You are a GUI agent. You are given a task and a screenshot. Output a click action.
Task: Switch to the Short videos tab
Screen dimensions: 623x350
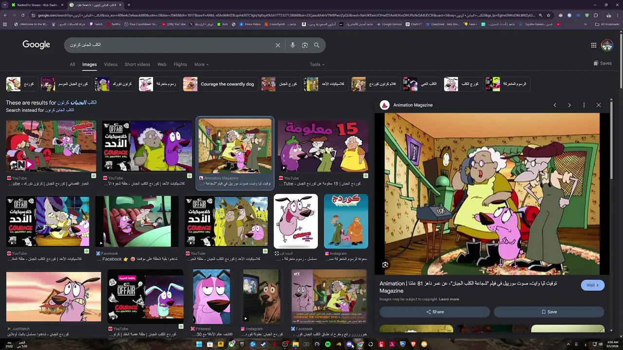click(137, 64)
